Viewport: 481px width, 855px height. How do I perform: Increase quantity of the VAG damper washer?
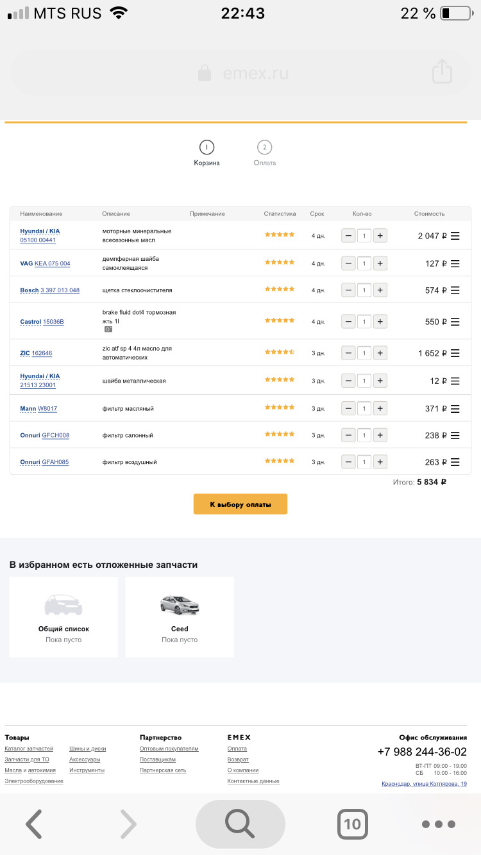380,263
